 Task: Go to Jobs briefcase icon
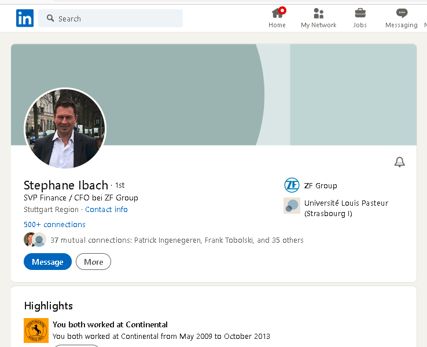[360, 13]
